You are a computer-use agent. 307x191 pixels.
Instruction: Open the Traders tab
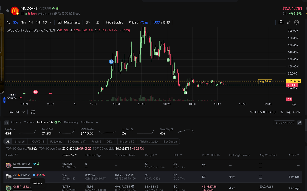[x=29, y=122]
